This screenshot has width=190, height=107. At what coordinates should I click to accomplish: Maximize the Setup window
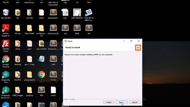(131, 41)
